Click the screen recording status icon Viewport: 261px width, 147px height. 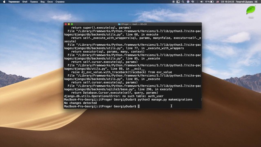(x=173, y=2)
